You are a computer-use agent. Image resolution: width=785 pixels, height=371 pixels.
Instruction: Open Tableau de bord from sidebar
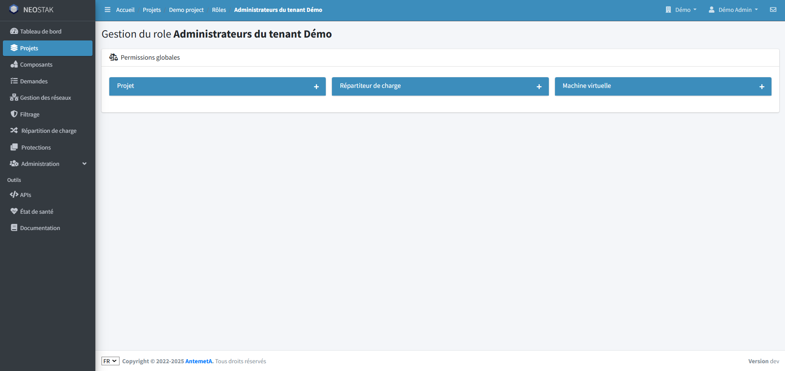(x=41, y=31)
